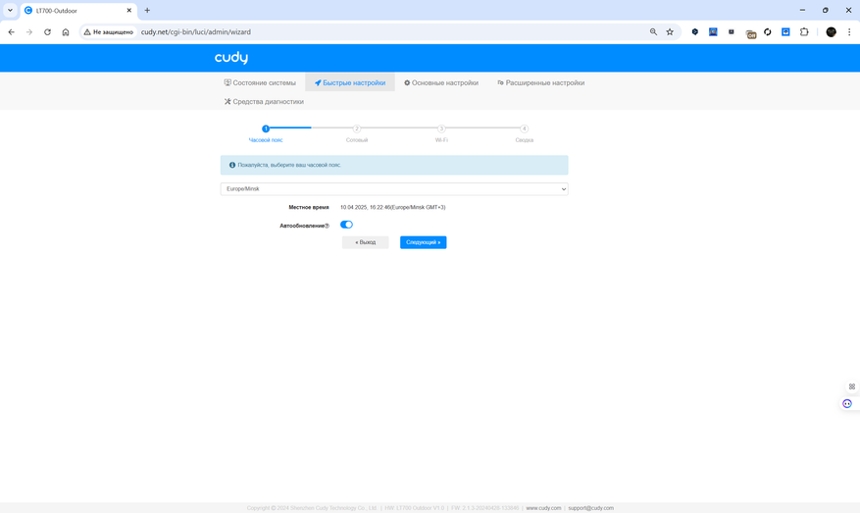Bookmark this page with star icon
Image resolution: width=860 pixels, height=513 pixels.
(x=670, y=31)
